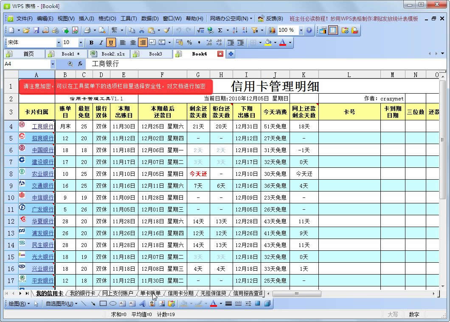Screen dimensions: 450x322
Task: Click the AutoSum sigma icon
Action: pos(220,31)
